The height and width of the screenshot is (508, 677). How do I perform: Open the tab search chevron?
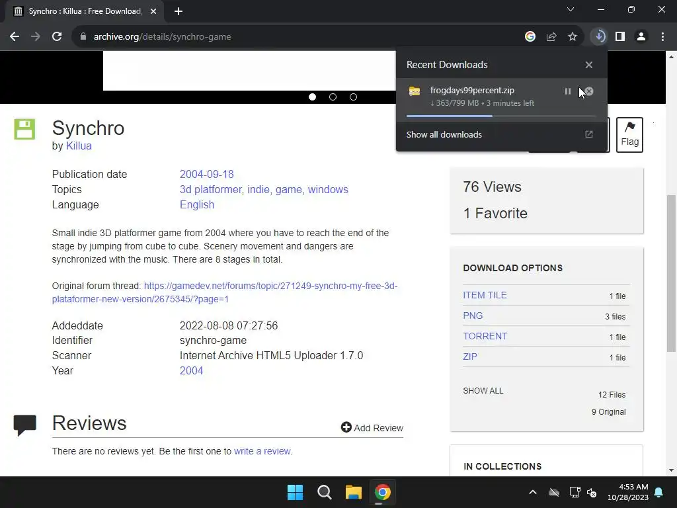tap(571, 9)
